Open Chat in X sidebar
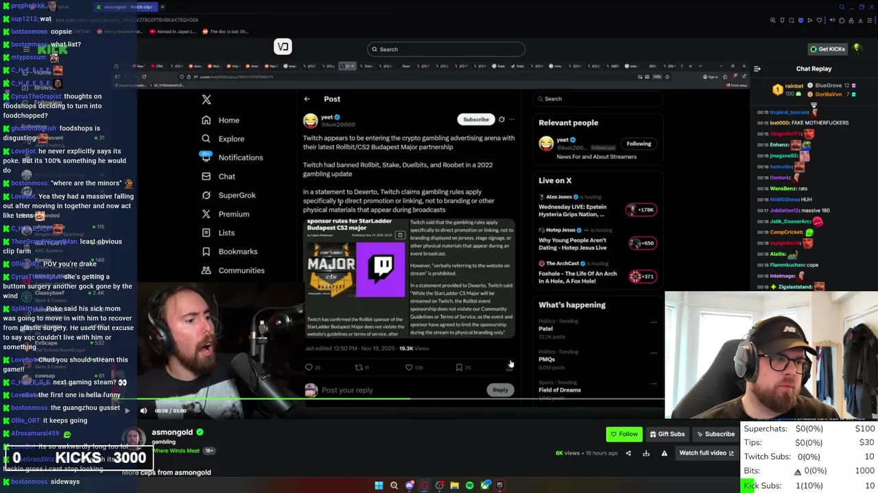This screenshot has height=493, width=878. click(219, 176)
